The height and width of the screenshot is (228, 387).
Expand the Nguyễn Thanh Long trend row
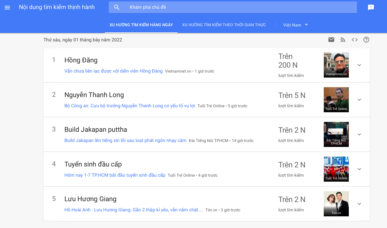click(359, 100)
